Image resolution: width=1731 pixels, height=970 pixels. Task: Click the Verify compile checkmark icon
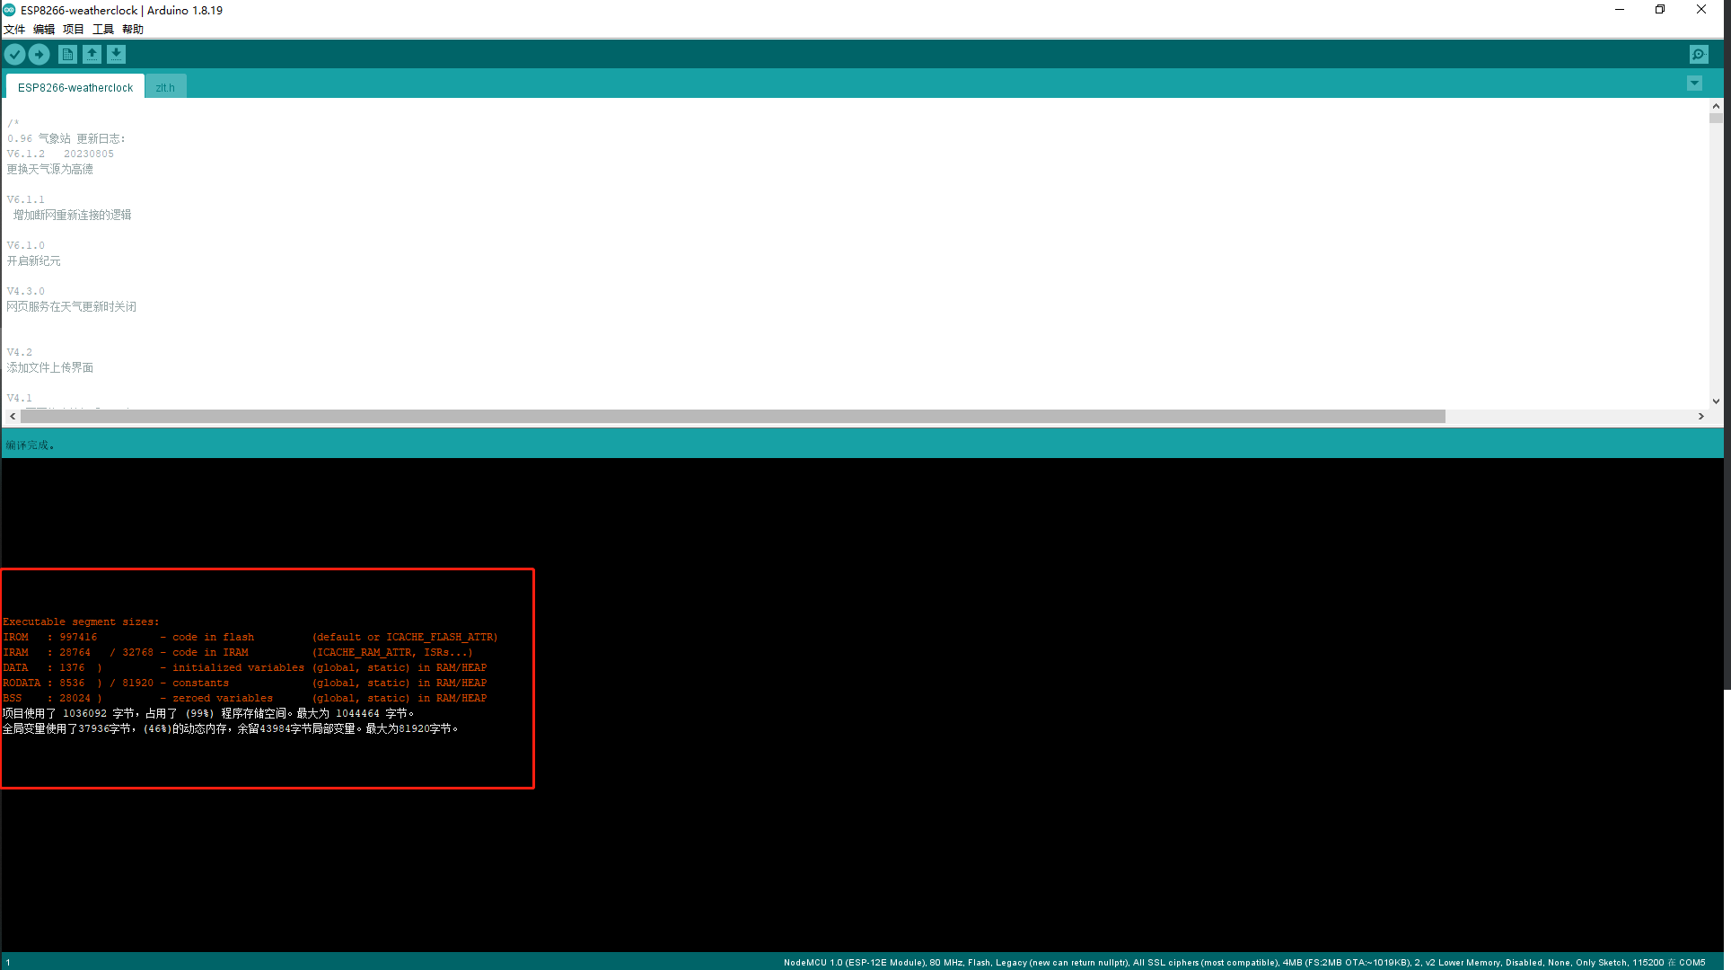(14, 55)
